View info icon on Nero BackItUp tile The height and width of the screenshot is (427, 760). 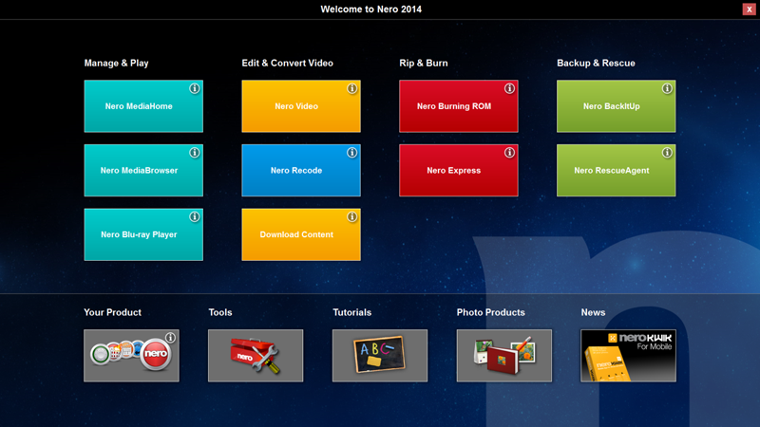667,88
